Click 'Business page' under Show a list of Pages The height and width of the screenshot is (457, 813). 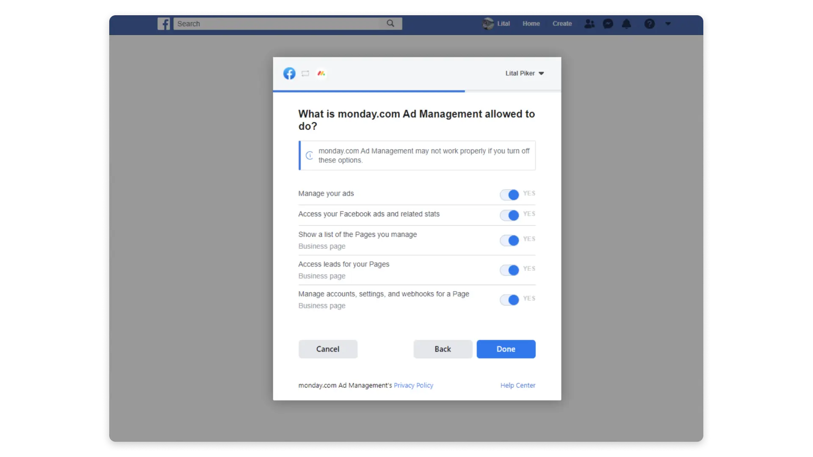pyautogui.click(x=322, y=246)
